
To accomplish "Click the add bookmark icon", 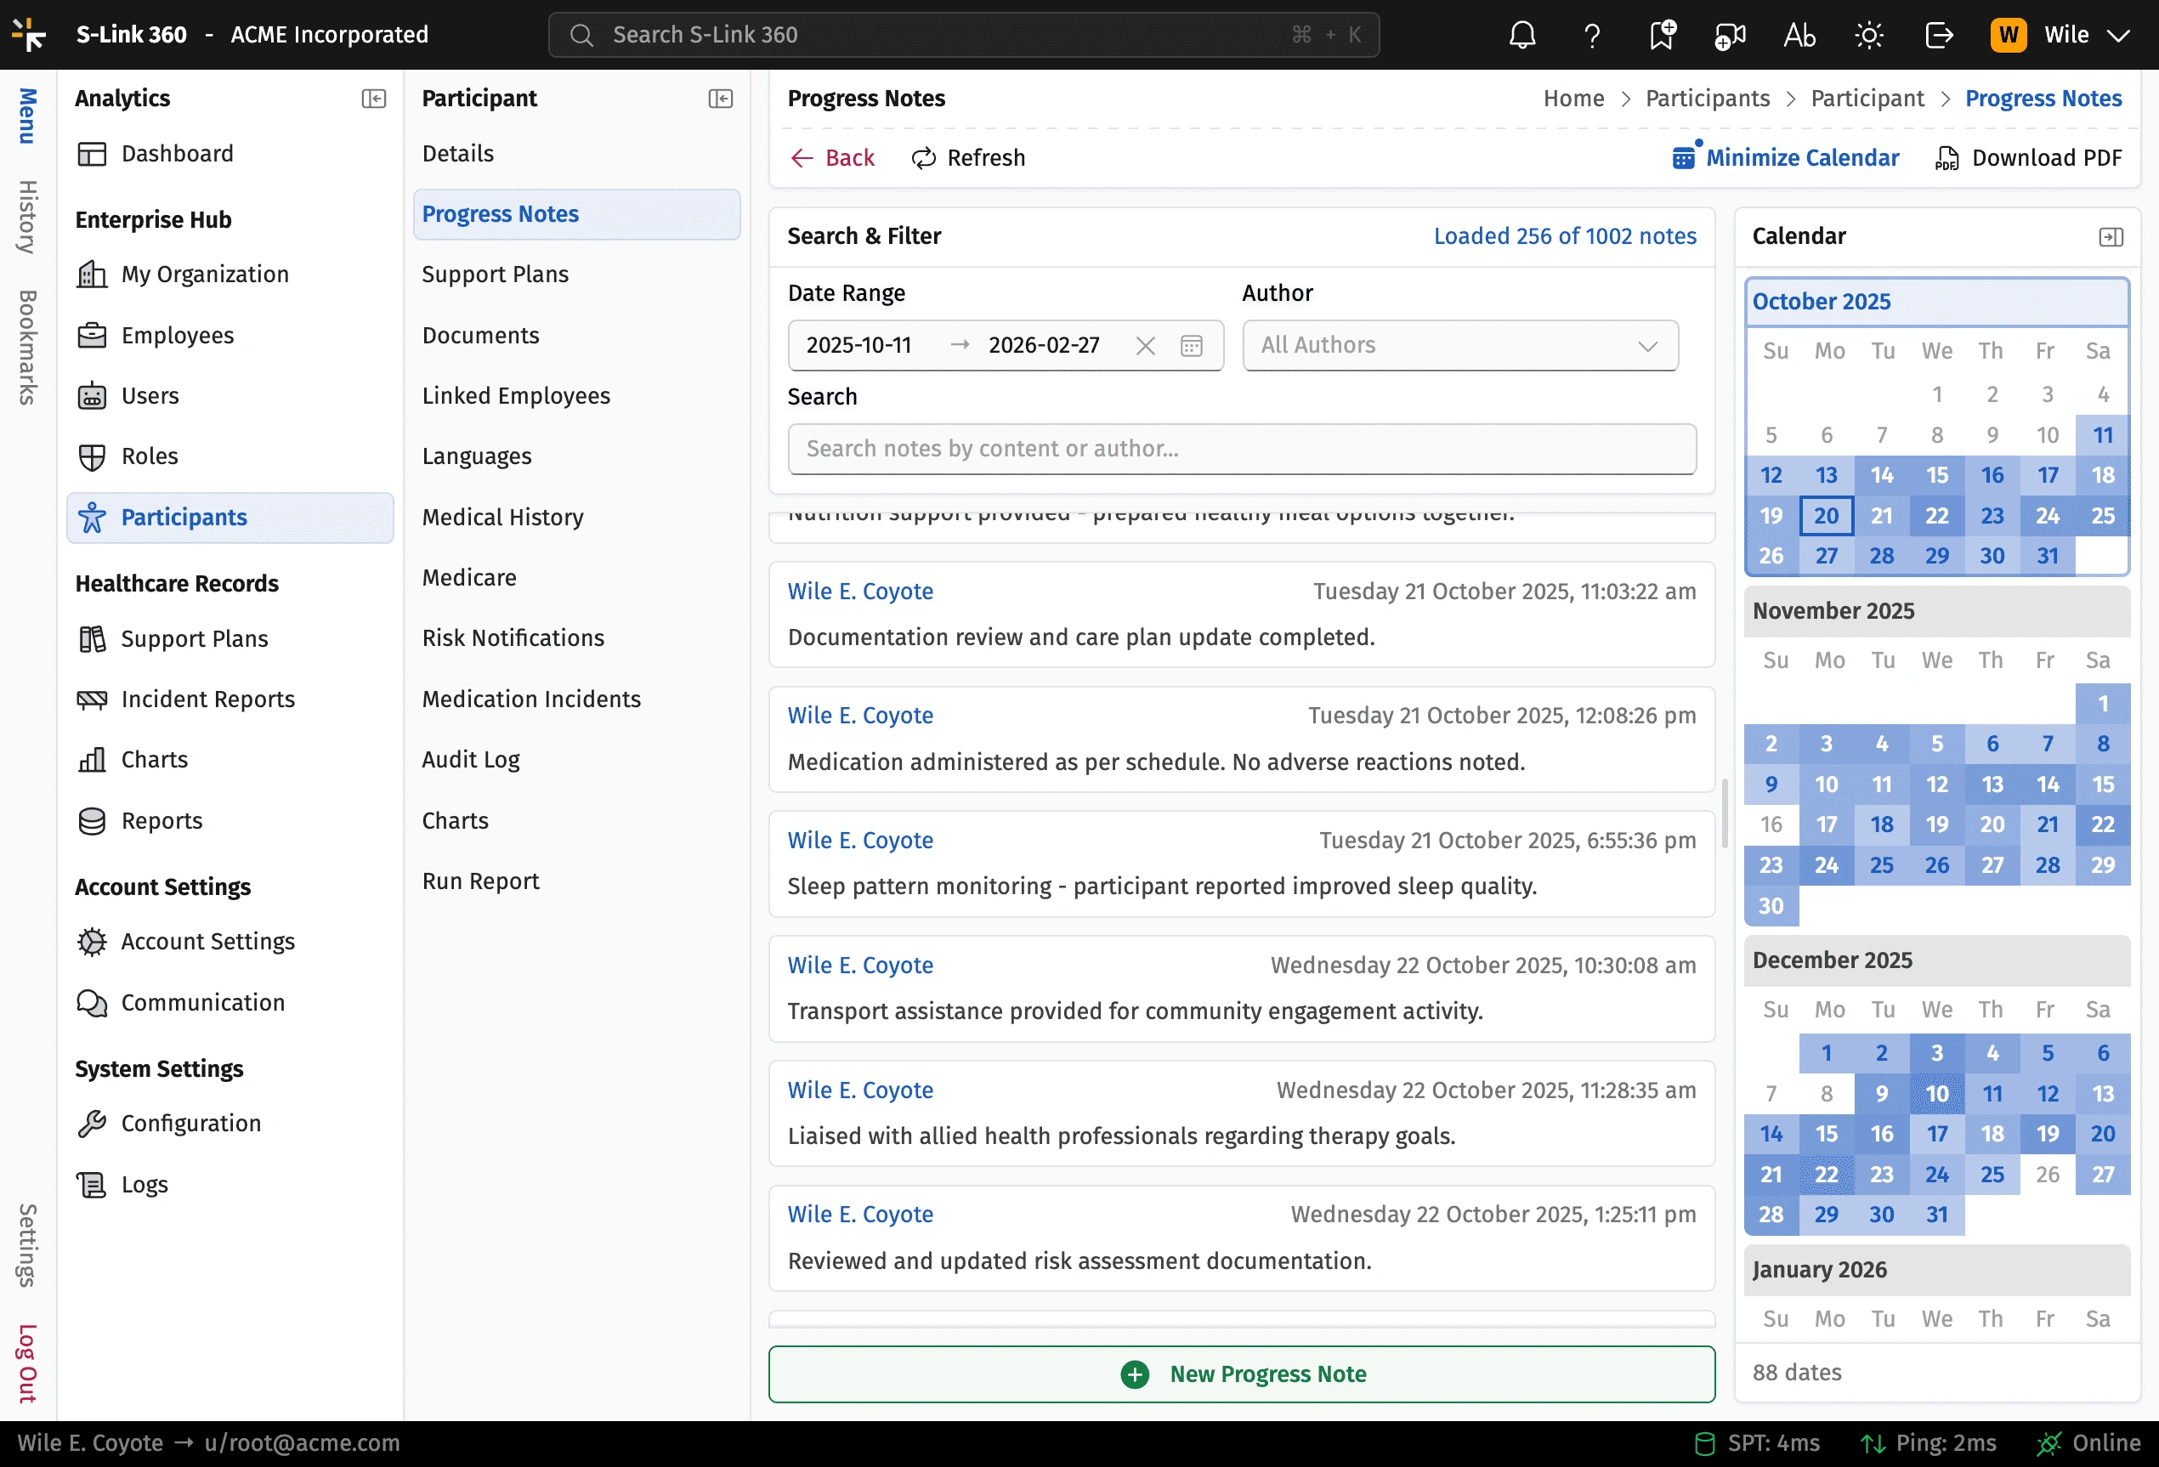I will 1661,34.
